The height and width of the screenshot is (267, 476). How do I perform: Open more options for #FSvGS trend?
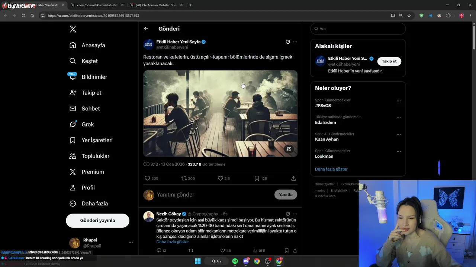399,101
